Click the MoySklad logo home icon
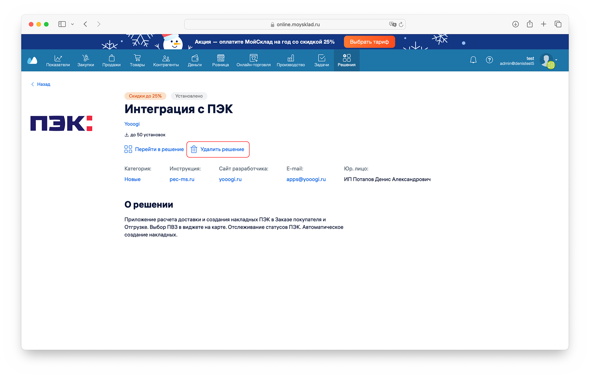This screenshot has width=590, height=378. point(32,60)
